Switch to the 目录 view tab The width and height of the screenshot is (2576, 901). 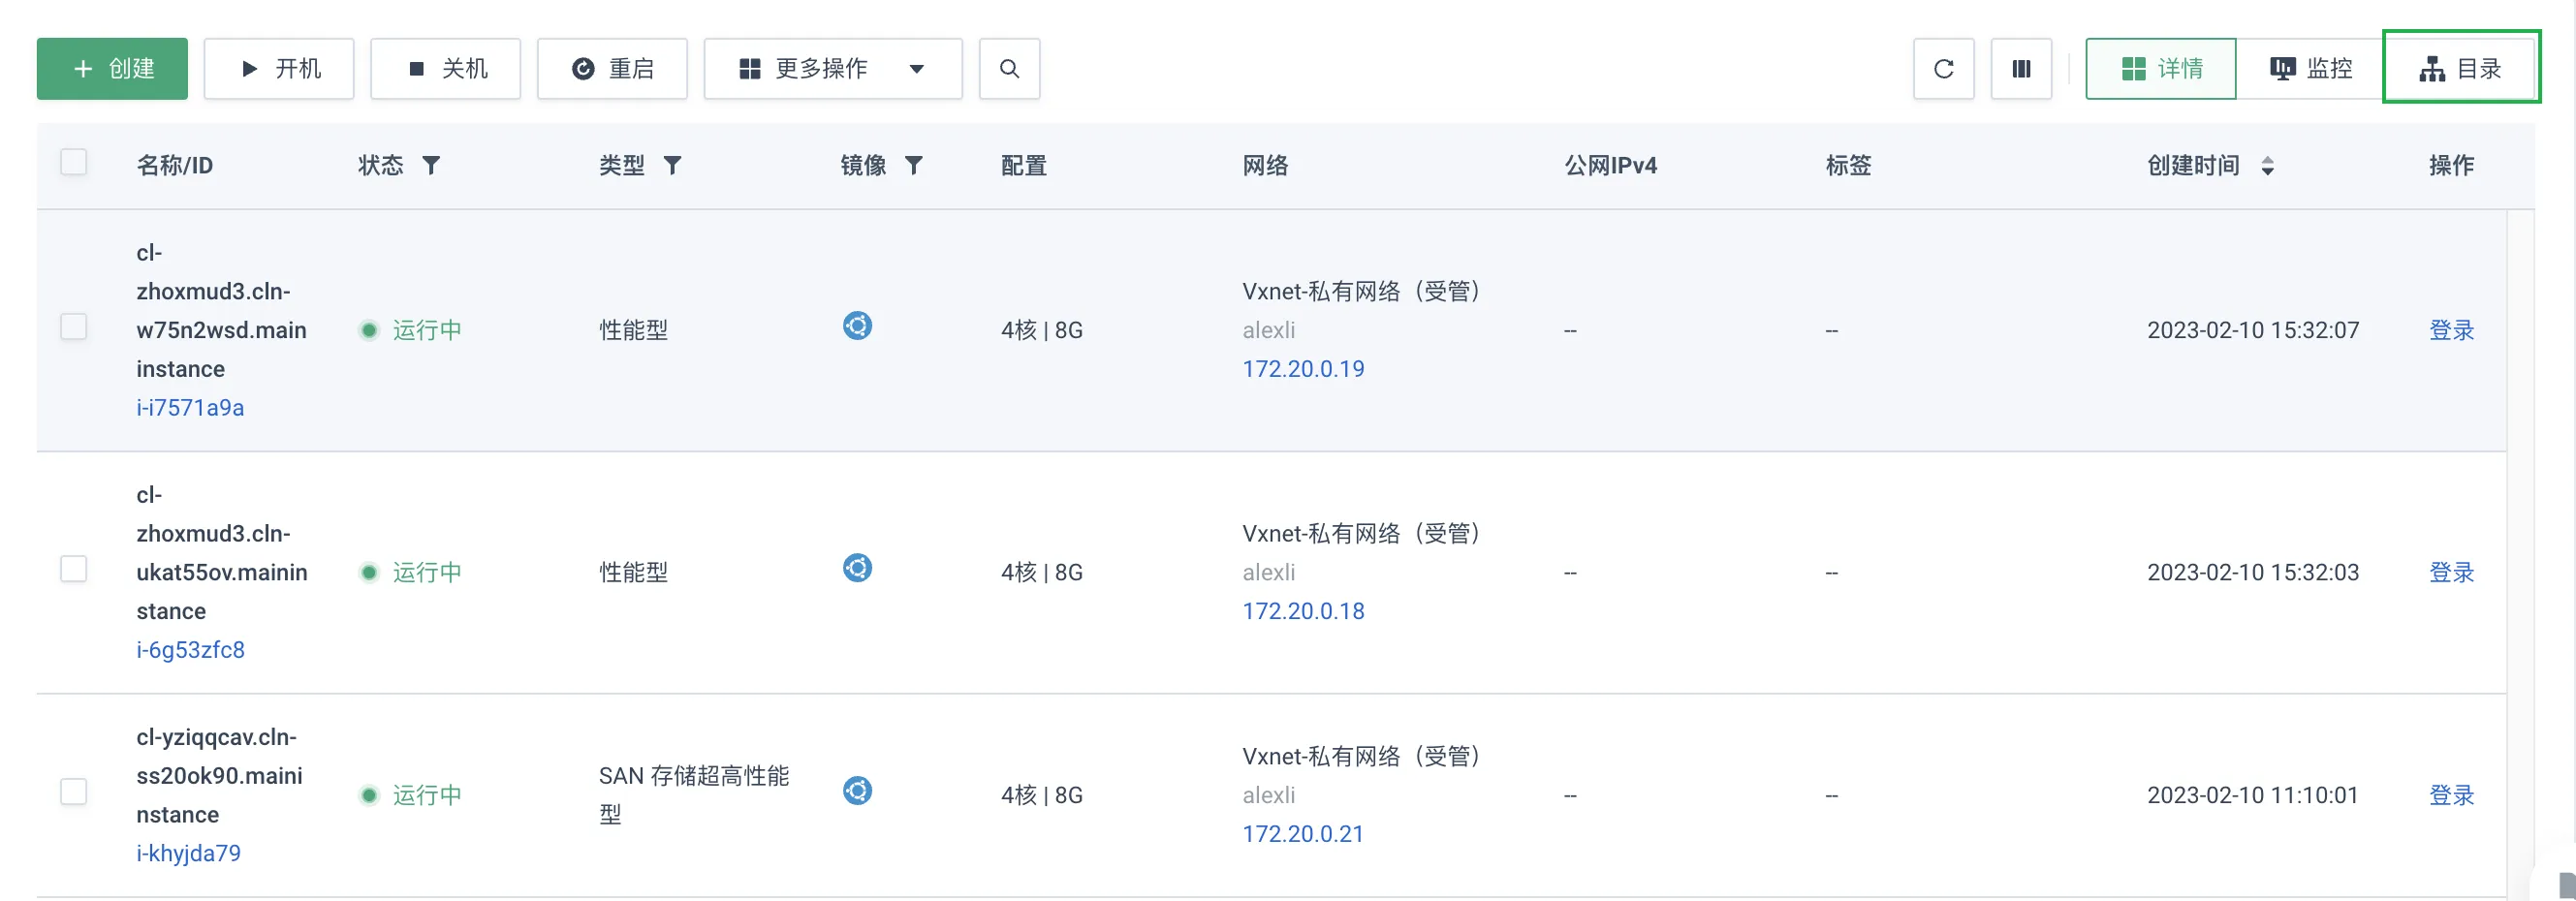(2461, 69)
